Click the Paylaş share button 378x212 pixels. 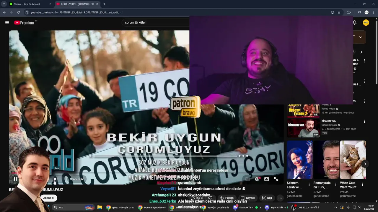click(227, 198)
